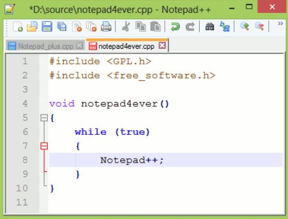Click the Zoom In magnifier icon
Viewport: 288px width, 219px height.
[244, 26]
